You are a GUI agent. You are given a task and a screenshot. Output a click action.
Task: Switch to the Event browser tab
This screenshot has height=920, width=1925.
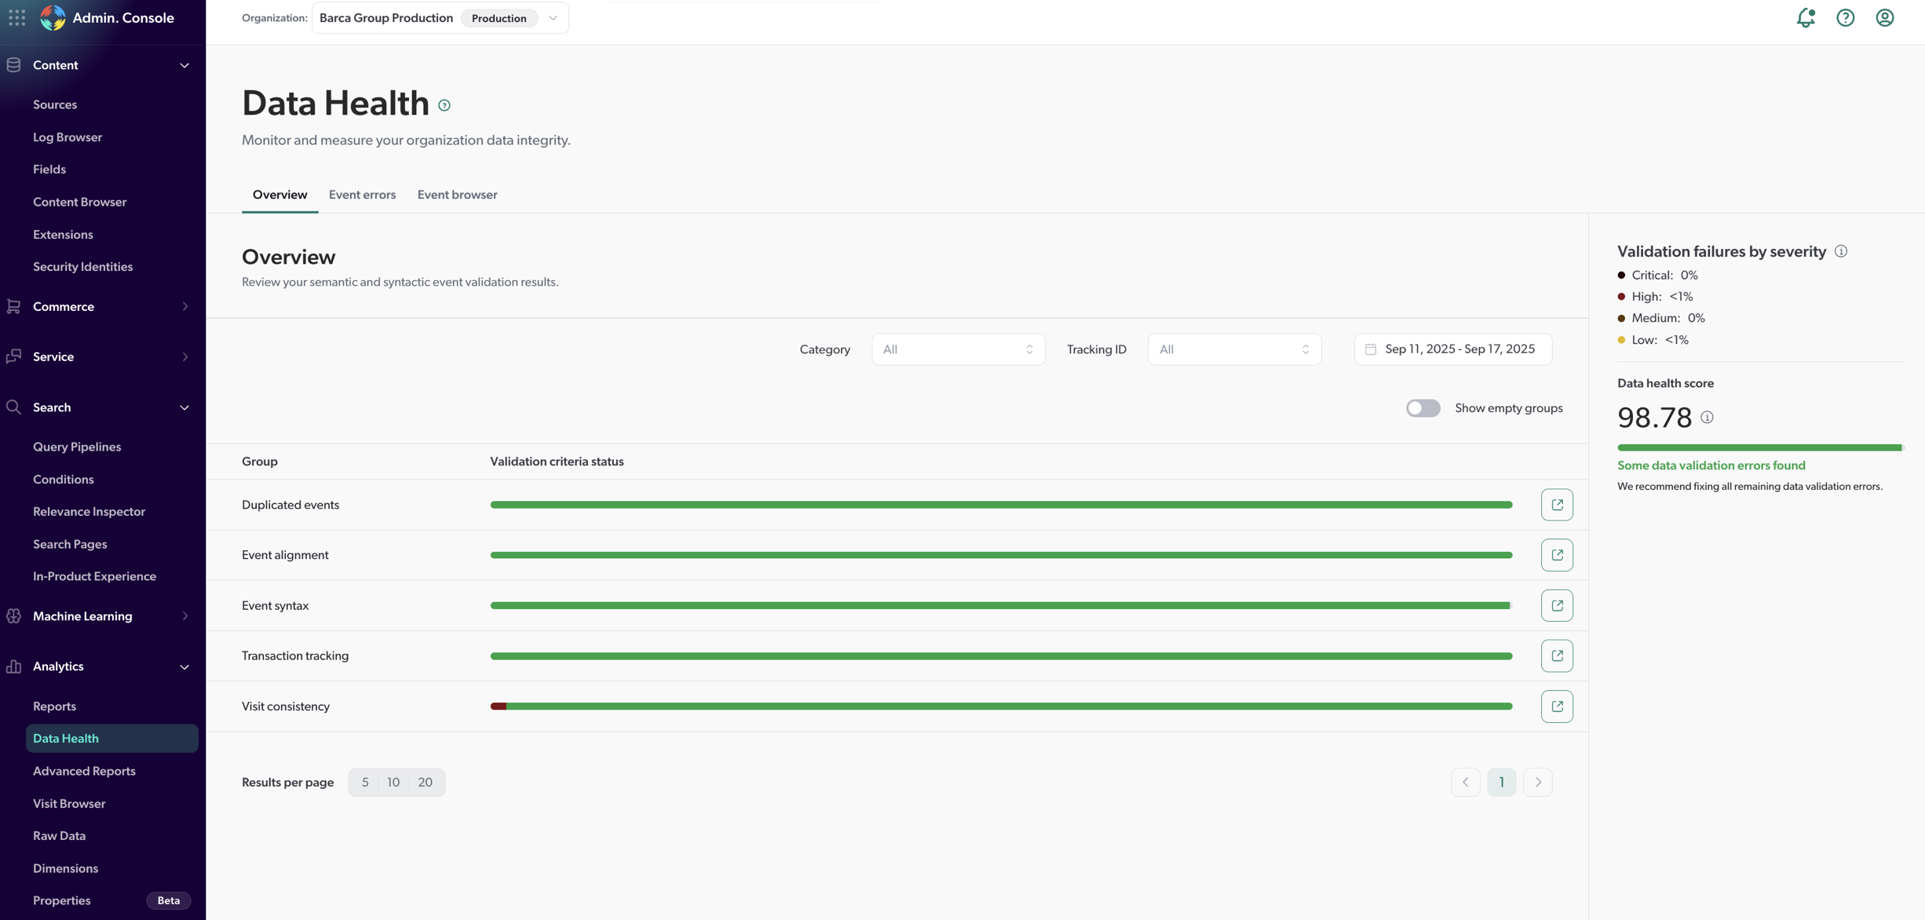(x=457, y=195)
